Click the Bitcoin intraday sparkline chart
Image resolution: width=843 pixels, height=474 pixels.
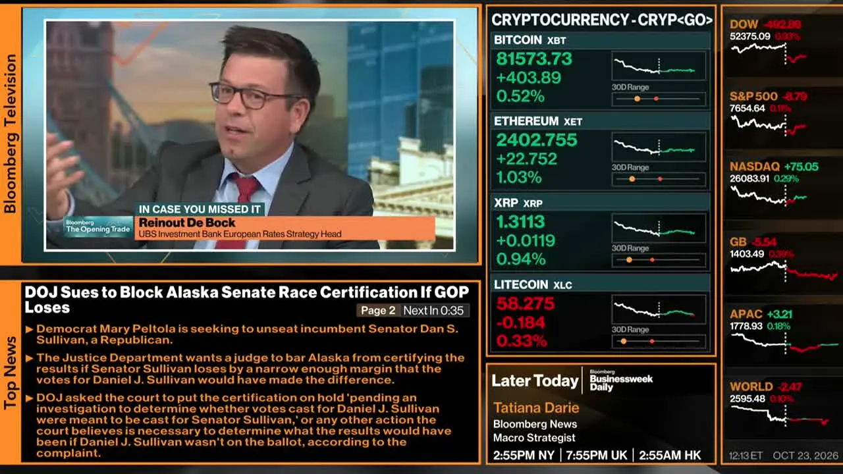(659, 66)
